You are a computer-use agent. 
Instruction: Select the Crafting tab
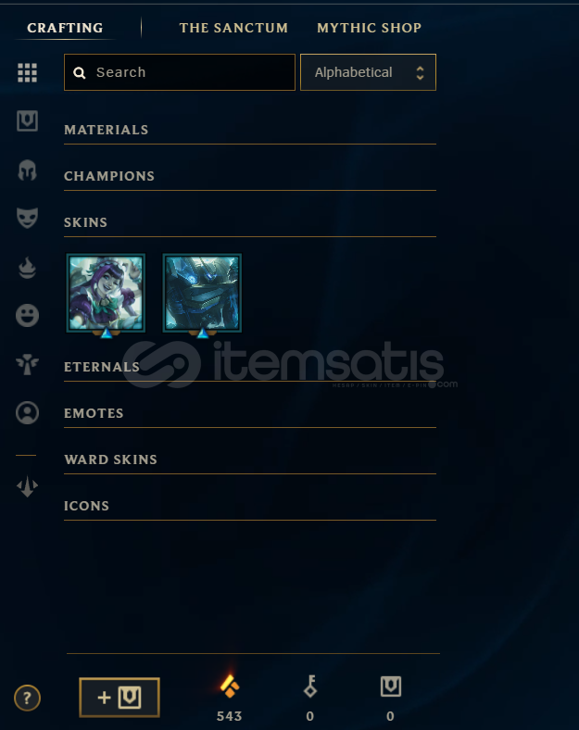[65, 28]
